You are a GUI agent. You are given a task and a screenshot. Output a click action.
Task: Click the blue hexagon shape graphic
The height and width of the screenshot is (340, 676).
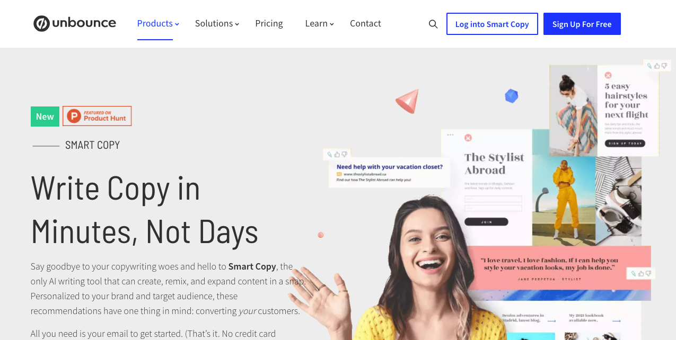point(511,96)
